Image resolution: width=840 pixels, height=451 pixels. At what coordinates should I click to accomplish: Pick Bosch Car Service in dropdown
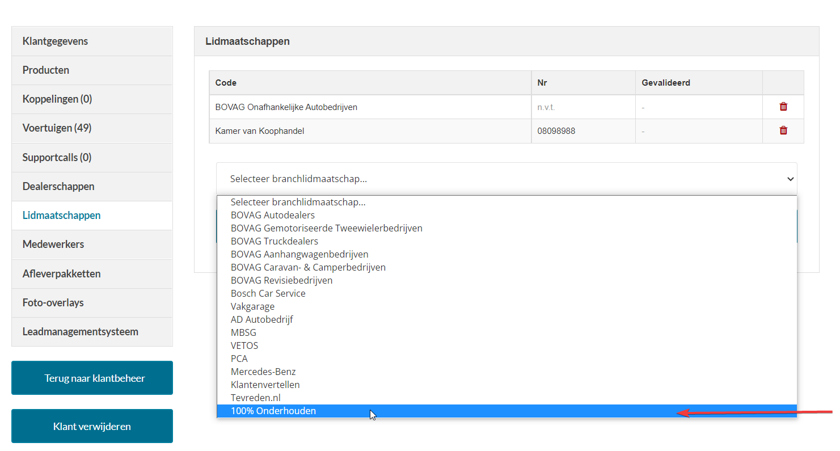pos(268,293)
